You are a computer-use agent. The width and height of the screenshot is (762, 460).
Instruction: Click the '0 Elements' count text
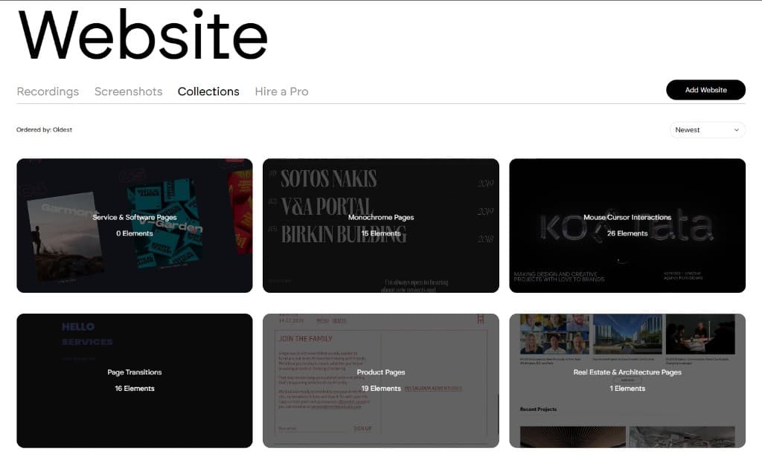pyautogui.click(x=135, y=233)
